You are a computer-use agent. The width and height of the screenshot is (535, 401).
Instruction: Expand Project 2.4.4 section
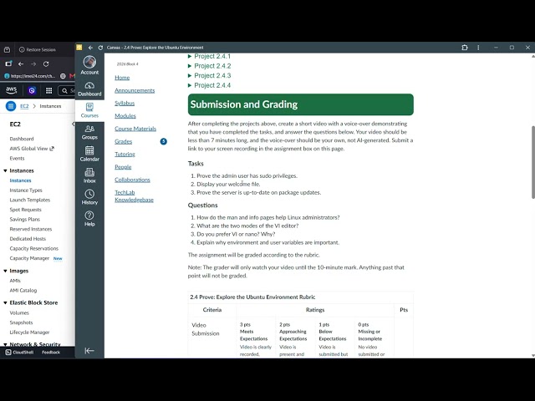pos(210,85)
